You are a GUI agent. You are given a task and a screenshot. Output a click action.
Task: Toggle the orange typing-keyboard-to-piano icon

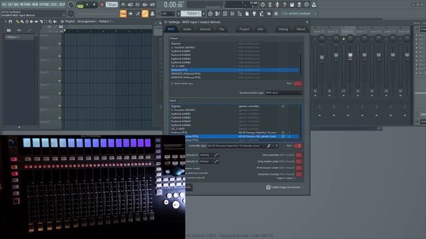coord(123,13)
